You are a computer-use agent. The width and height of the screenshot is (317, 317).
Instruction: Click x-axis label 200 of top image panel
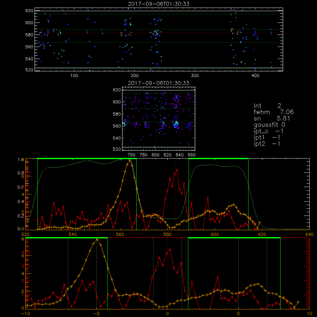point(134,76)
